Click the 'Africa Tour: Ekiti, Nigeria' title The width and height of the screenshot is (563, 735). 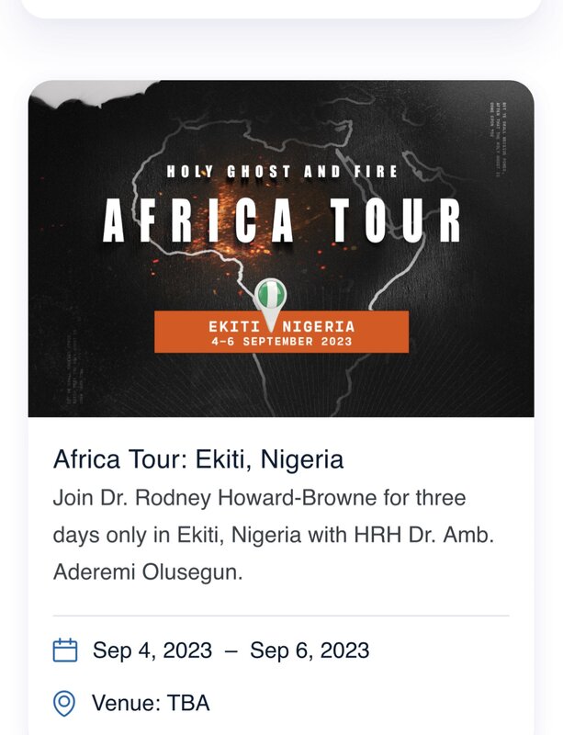pos(198,458)
